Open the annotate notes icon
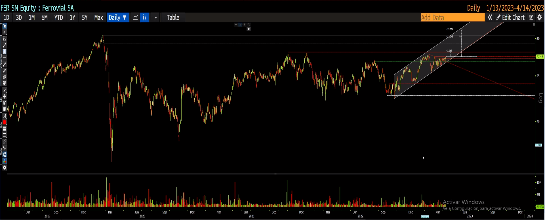 coord(531,18)
